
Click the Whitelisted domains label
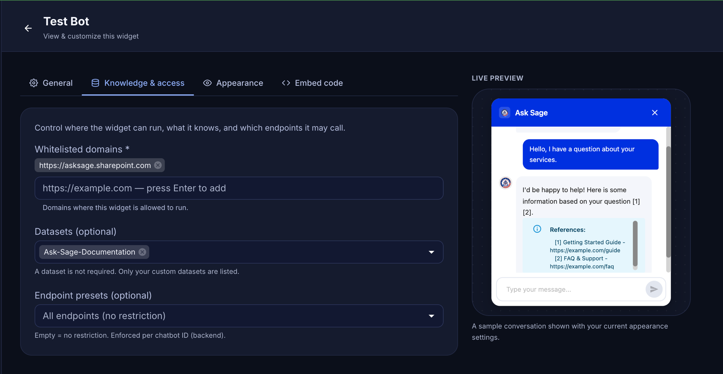coord(82,149)
